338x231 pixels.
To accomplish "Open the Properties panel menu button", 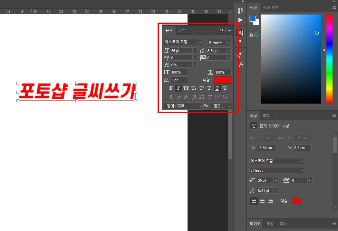I will [x=334, y=116].
